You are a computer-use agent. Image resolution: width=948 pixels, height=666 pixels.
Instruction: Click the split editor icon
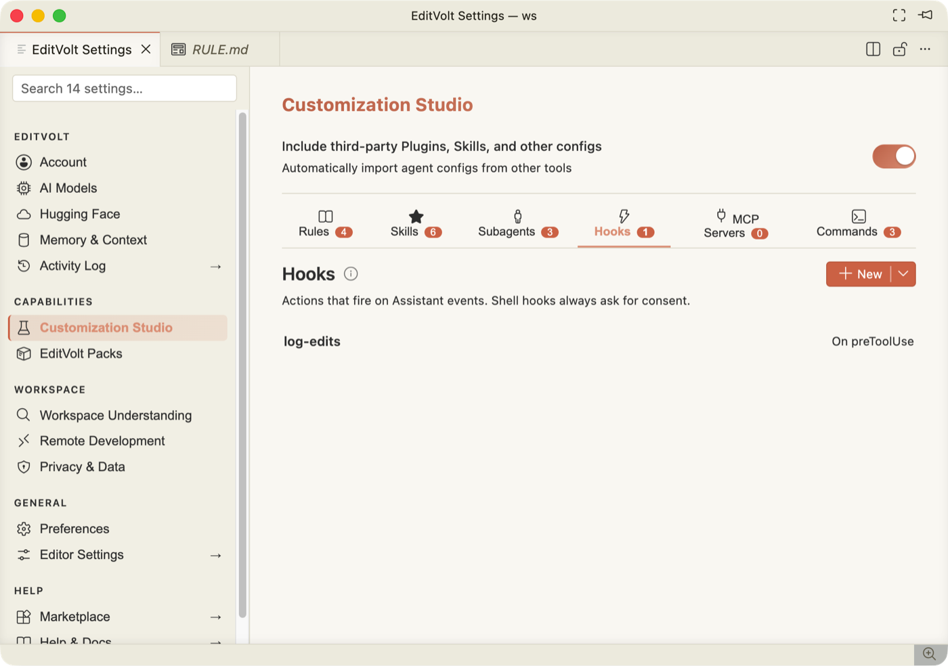(874, 49)
